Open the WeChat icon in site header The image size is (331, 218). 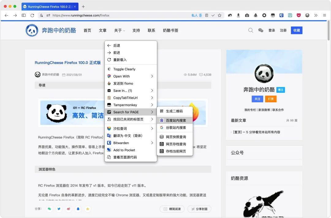(261, 30)
